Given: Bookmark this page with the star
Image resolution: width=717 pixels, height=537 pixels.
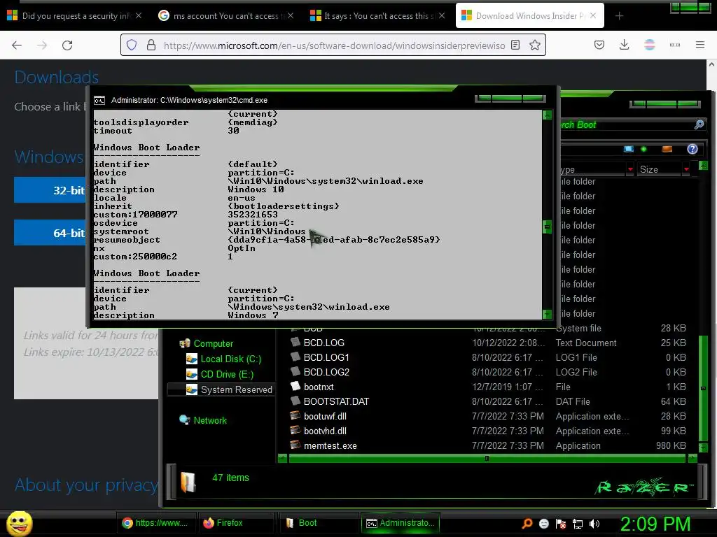Looking at the screenshot, I should click(534, 45).
